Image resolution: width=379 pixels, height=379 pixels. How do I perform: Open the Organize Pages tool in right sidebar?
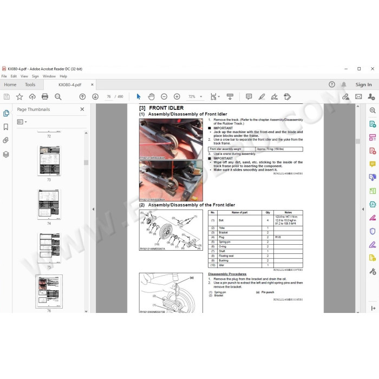click(373, 191)
